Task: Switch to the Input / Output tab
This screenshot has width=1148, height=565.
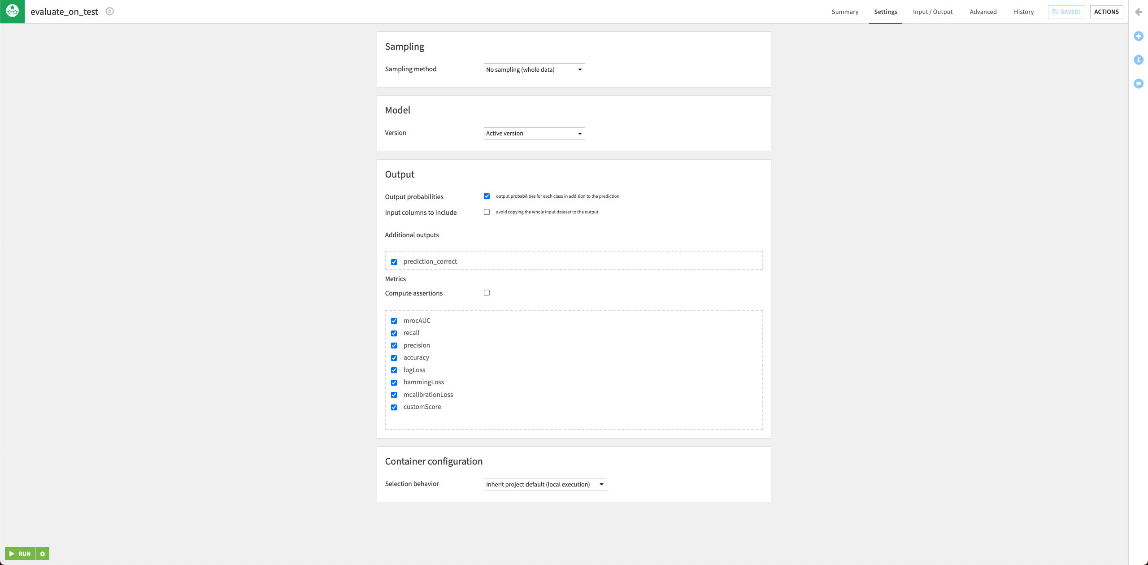Action: [933, 12]
